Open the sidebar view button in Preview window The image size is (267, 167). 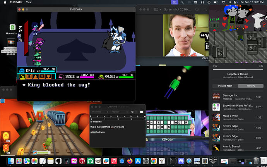(156, 9)
